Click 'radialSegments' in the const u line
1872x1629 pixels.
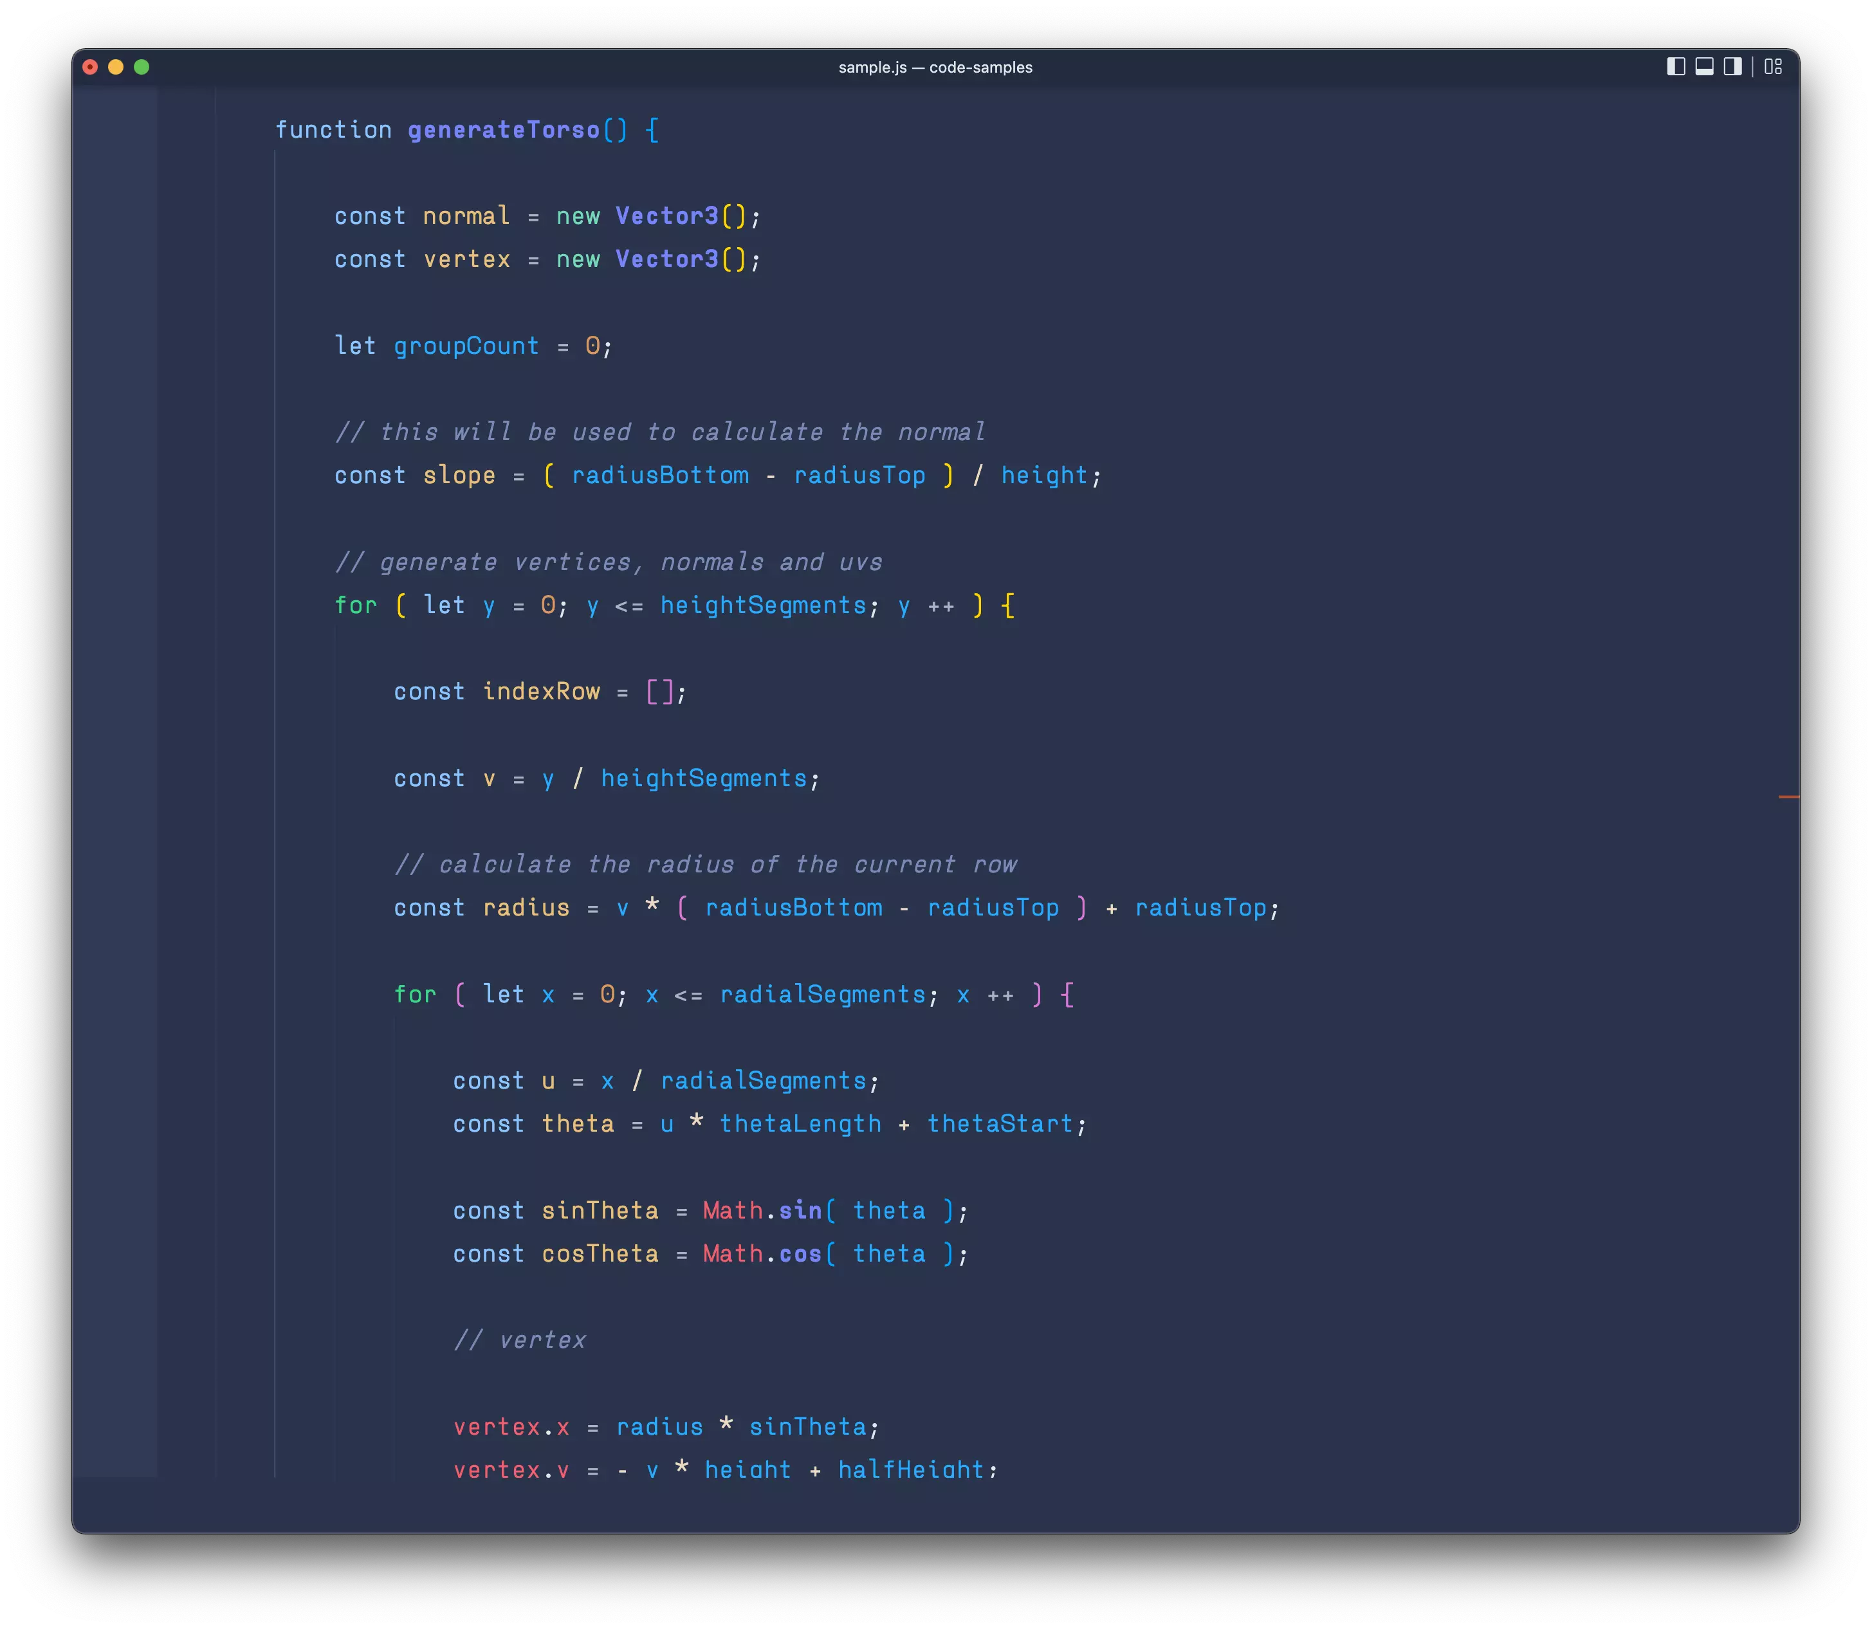(x=764, y=1081)
